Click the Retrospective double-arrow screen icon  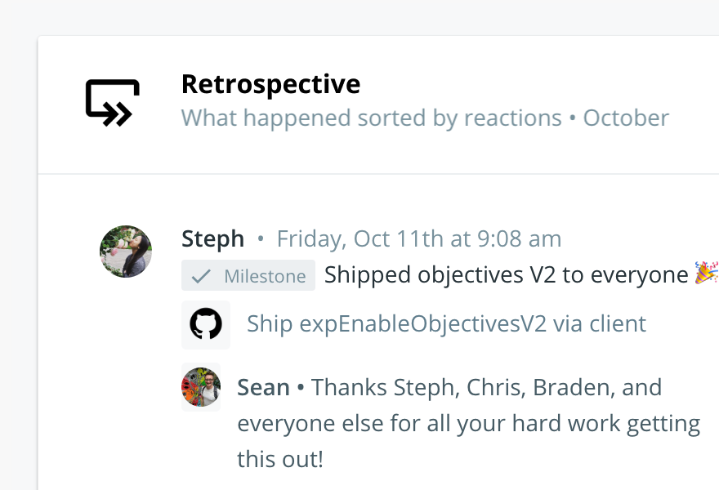pyautogui.click(x=113, y=103)
